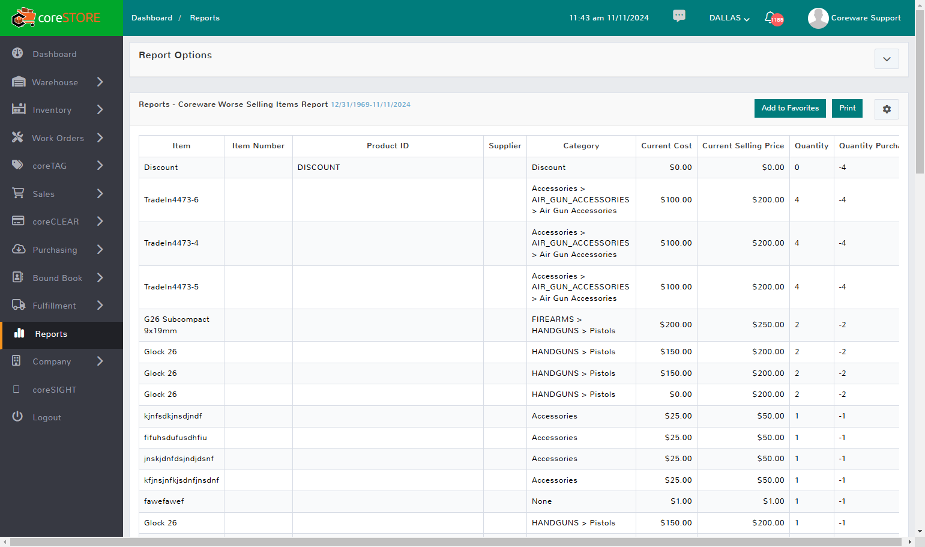Screen dimensions: 925x547
Task: Click the report date range link
Action: [370, 104]
